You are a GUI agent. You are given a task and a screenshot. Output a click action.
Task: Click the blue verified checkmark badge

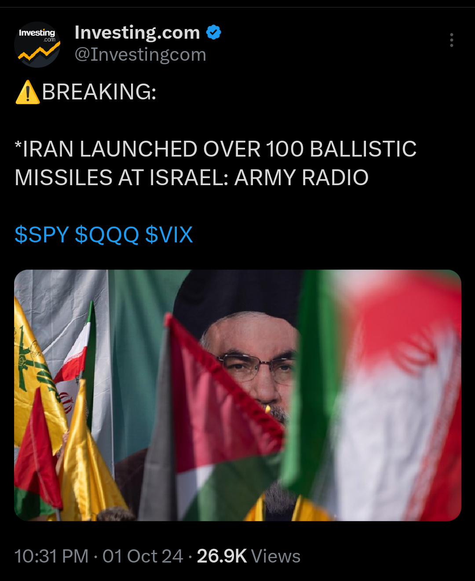pyautogui.click(x=214, y=33)
